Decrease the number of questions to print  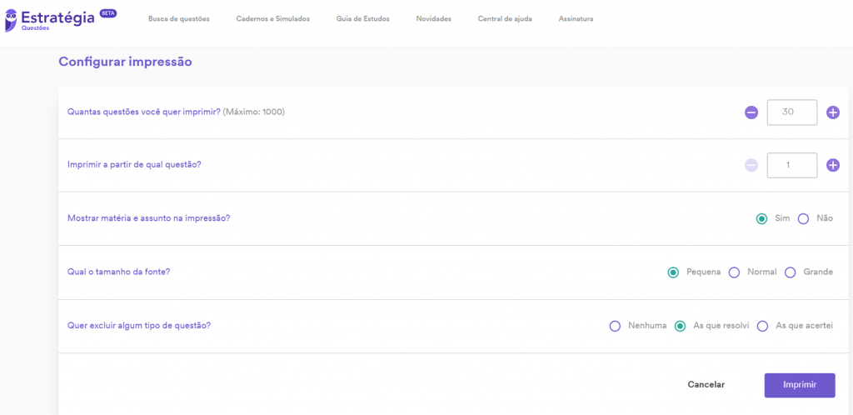pyautogui.click(x=751, y=112)
